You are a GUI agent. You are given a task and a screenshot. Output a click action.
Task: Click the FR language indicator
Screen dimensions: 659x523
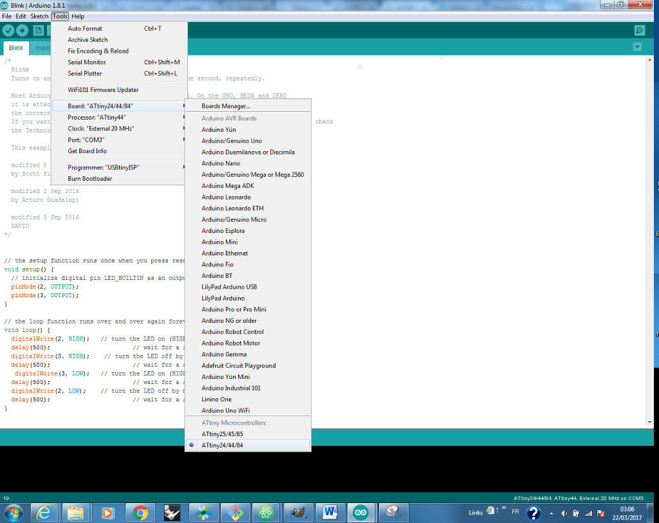coord(515,511)
